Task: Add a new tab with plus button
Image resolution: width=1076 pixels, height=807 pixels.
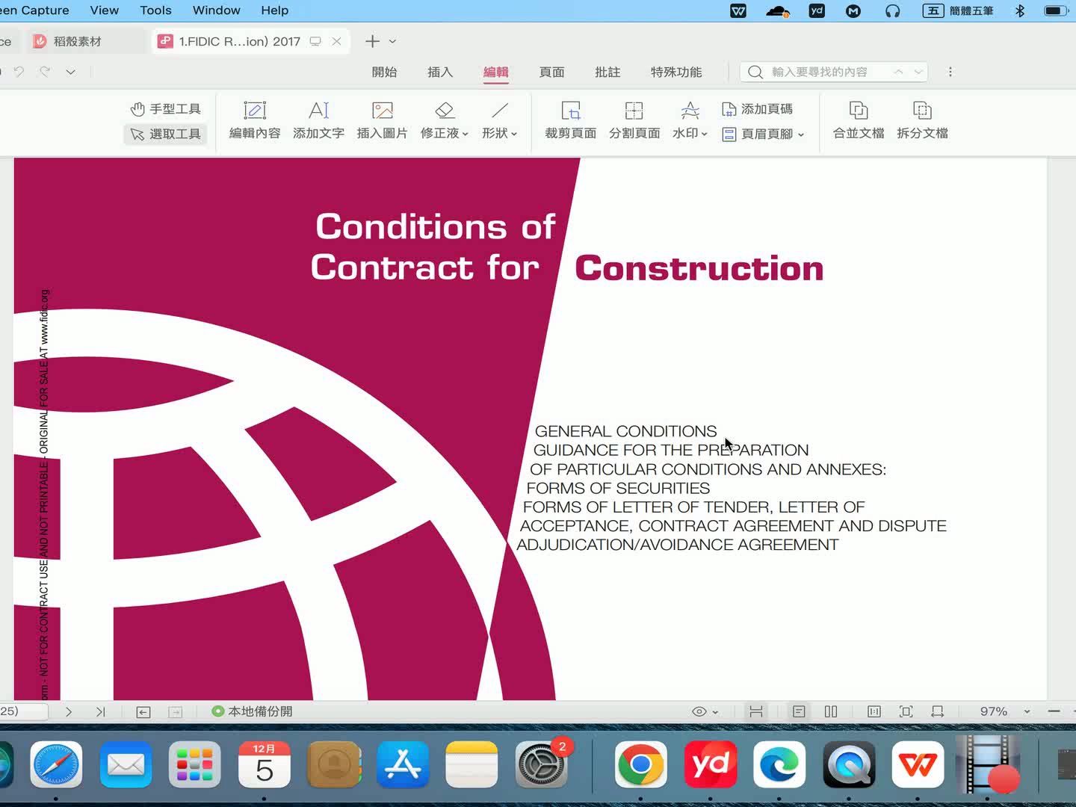Action: 372,41
